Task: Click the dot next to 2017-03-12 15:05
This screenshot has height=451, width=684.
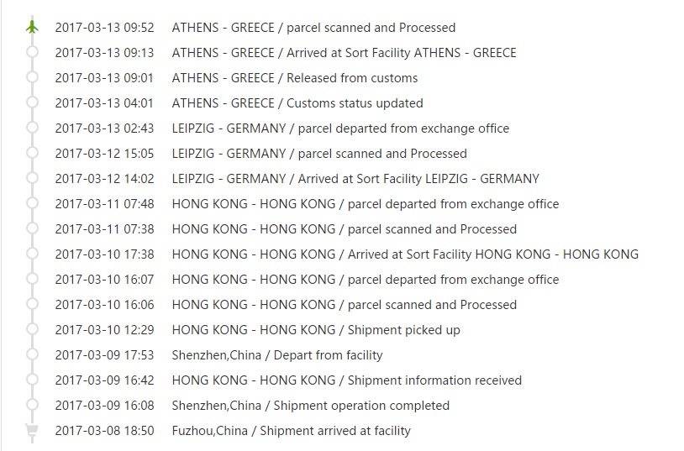Action: pyautogui.click(x=32, y=153)
